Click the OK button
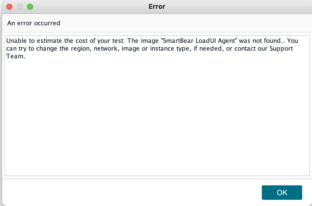This screenshot has width=312, height=206. [x=282, y=193]
